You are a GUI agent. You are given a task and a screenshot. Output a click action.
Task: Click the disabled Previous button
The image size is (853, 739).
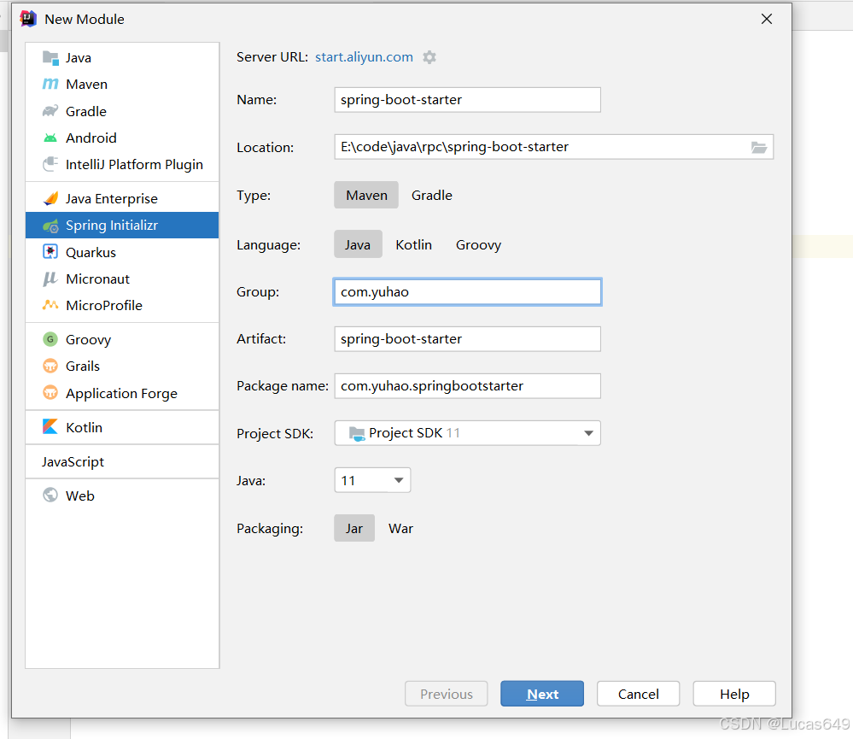[446, 694]
